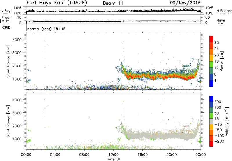232x161 pixels.
Task: Select the "Time UT" axis title
Action: [x=113, y=159]
